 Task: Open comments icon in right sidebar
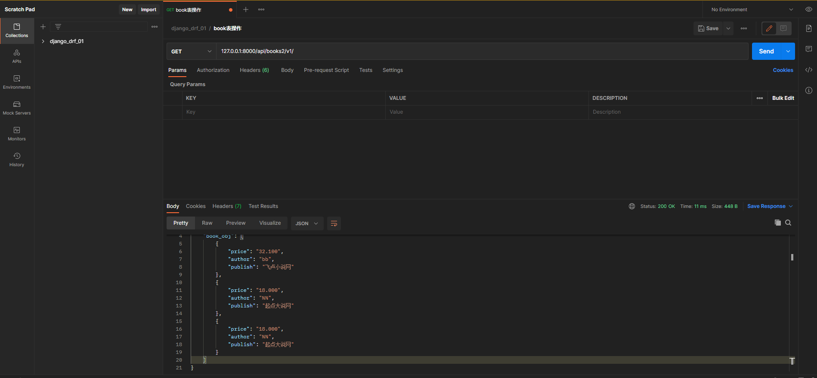pos(809,49)
